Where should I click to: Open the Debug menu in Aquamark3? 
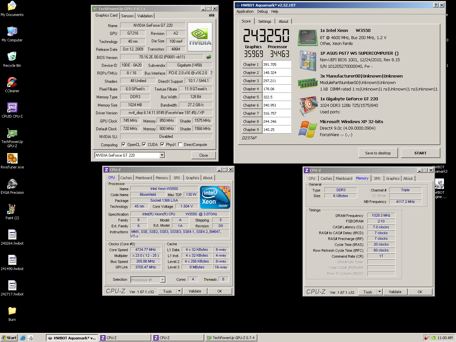262,11
